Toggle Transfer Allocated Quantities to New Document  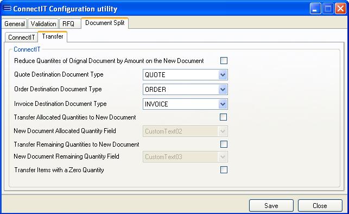[223, 117]
